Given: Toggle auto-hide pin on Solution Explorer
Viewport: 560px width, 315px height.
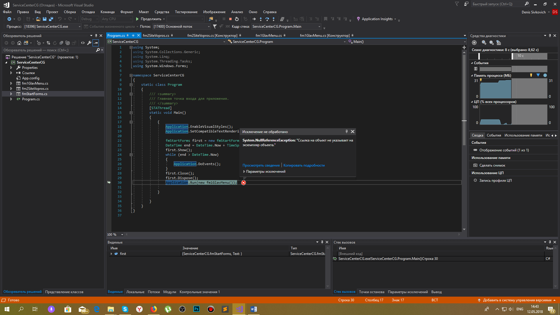Looking at the screenshot, I should tap(96, 36).
